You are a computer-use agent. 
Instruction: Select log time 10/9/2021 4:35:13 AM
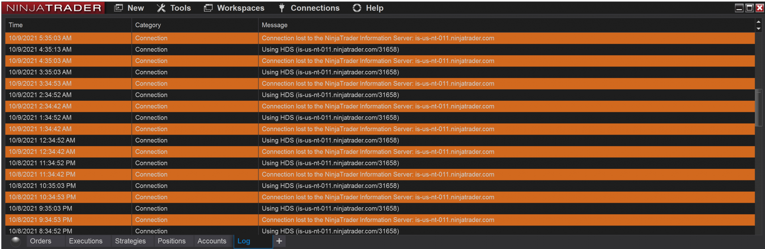[x=40, y=49]
